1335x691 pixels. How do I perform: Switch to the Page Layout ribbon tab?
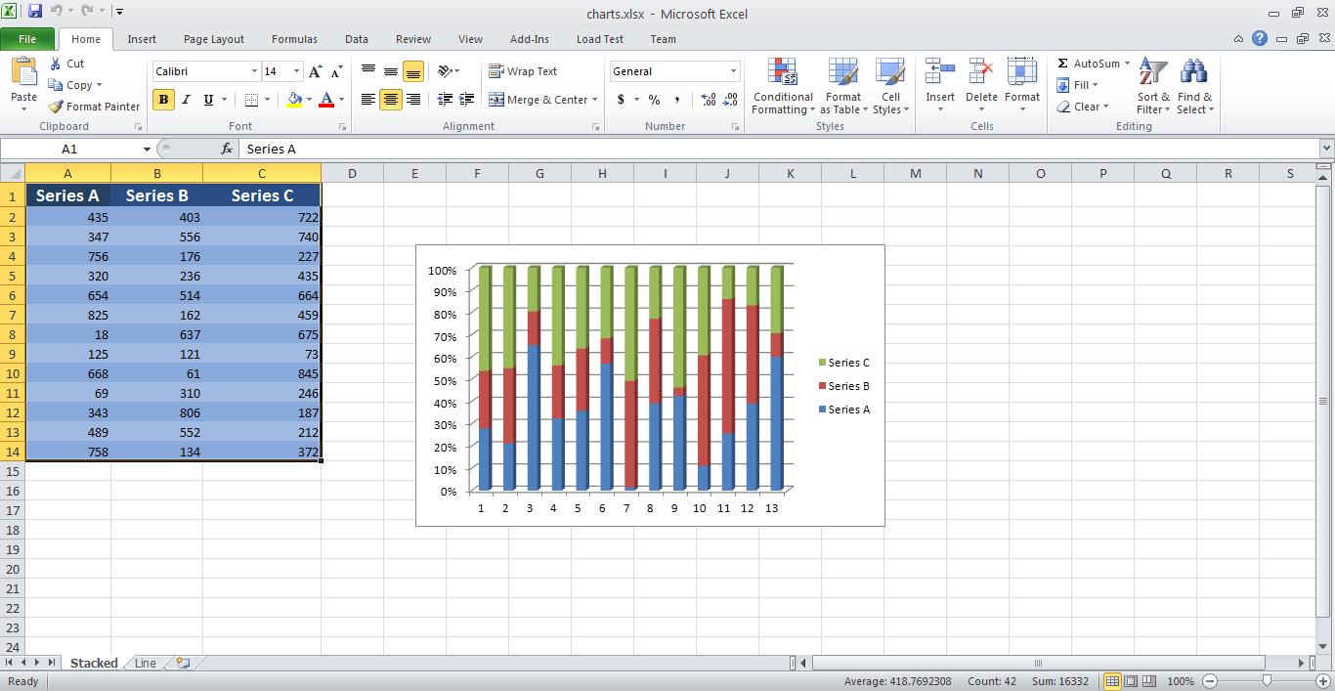tap(213, 39)
